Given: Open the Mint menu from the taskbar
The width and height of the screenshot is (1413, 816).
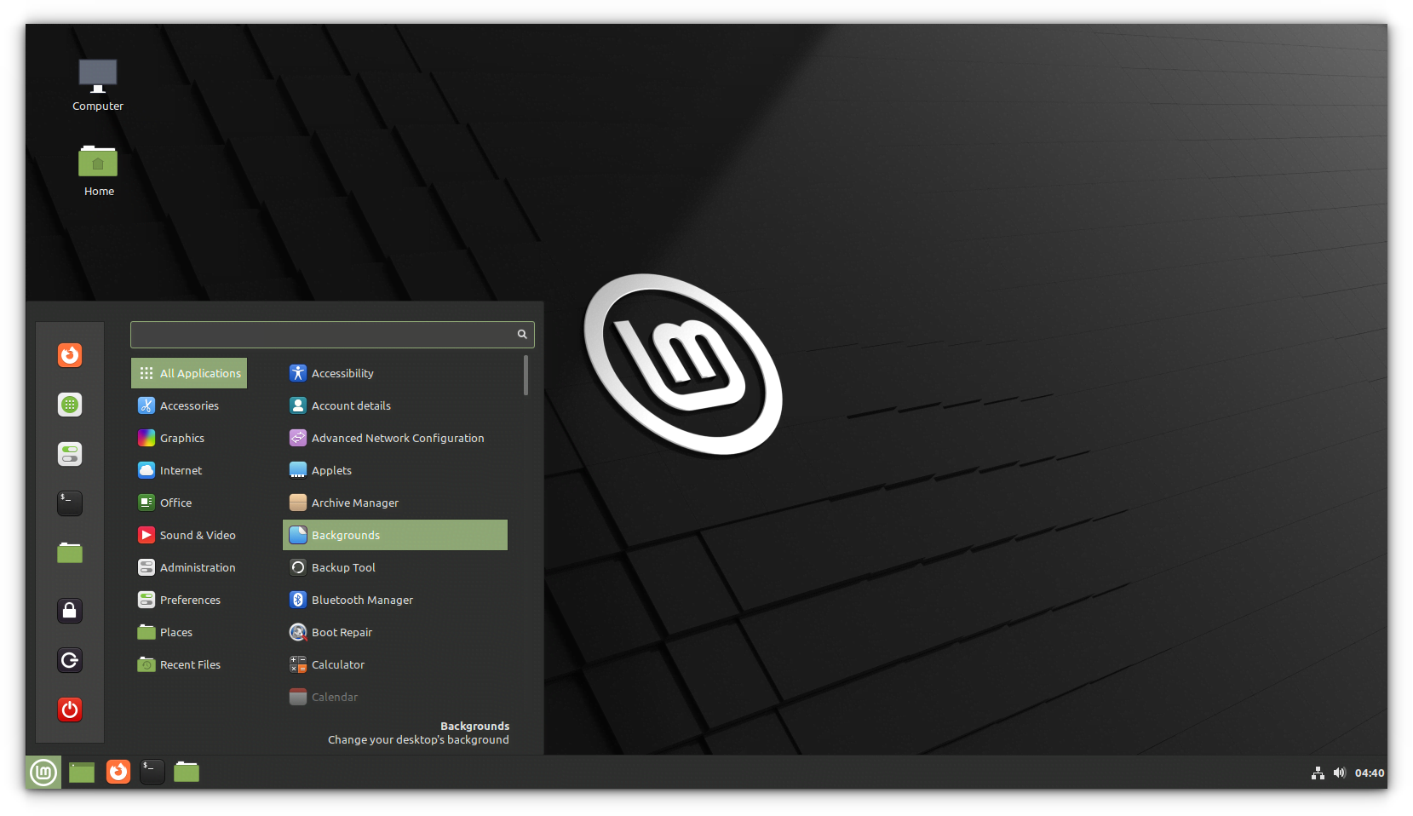Looking at the screenshot, I should (x=43, y=772).
